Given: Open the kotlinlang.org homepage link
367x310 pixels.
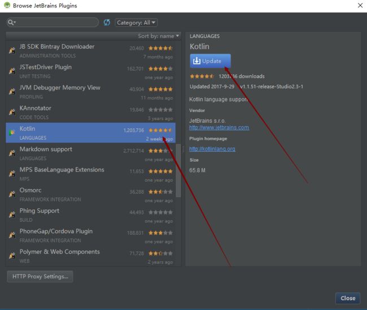Looking at the screenshot, I should point(212,149).
